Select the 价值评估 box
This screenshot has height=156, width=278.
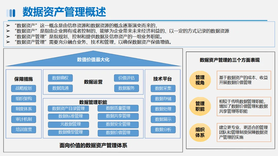126,78
